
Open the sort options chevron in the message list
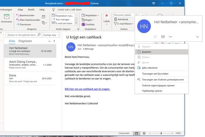coord(49,41)
